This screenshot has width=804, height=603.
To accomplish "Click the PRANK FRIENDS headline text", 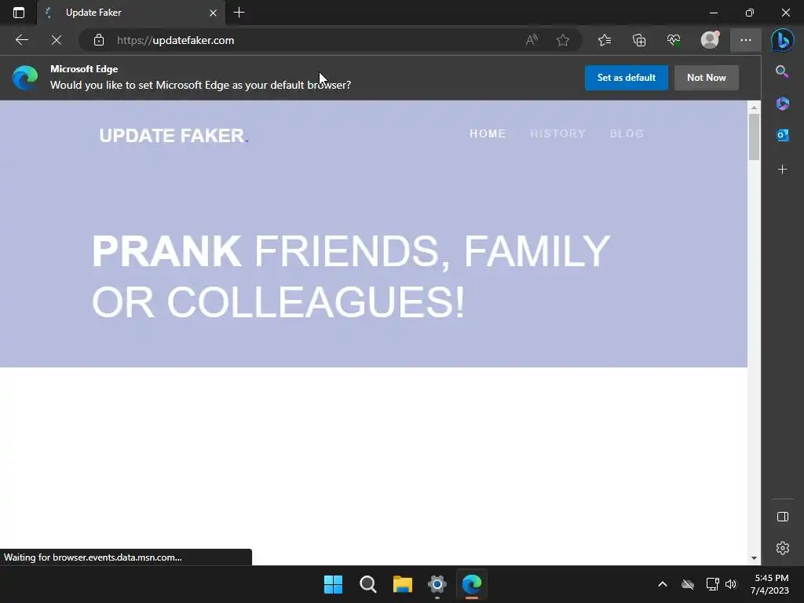I will point(351,276).
